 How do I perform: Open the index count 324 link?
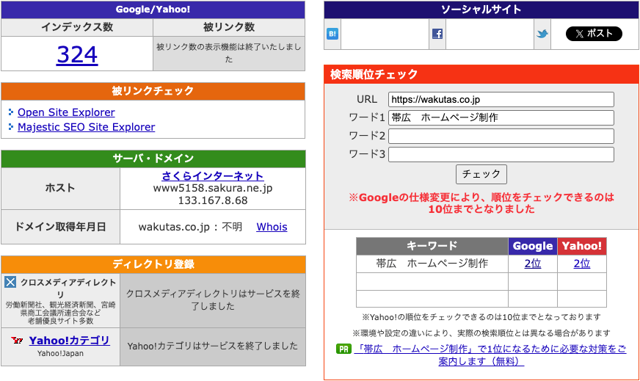77,54
